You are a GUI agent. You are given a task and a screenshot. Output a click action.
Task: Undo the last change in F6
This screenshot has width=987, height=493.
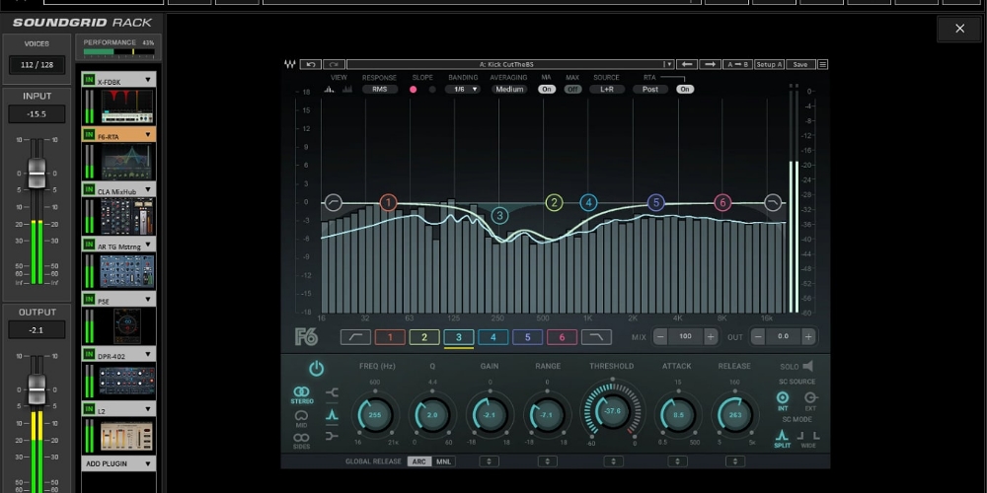point(311,64)
